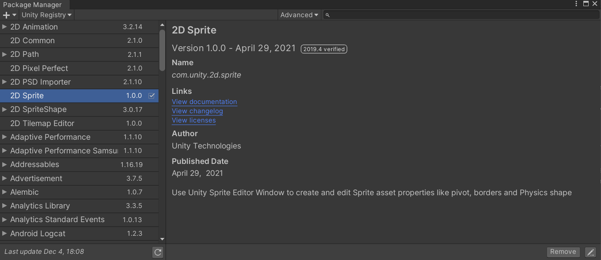Click the Unity Technologies author text
Screen dimensions: 601x260
[x=206, y=146]
